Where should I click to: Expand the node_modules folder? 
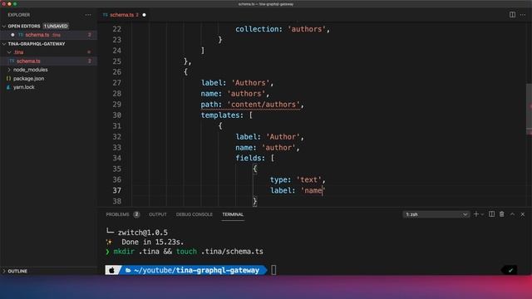[x=9, y=70]
